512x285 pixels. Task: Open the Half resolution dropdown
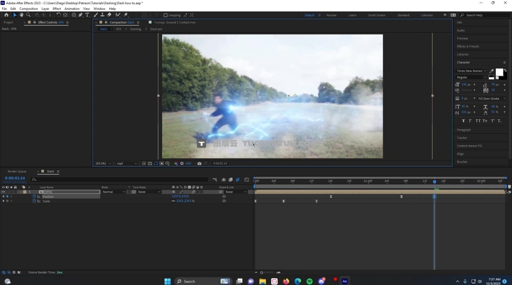[127, 163]
